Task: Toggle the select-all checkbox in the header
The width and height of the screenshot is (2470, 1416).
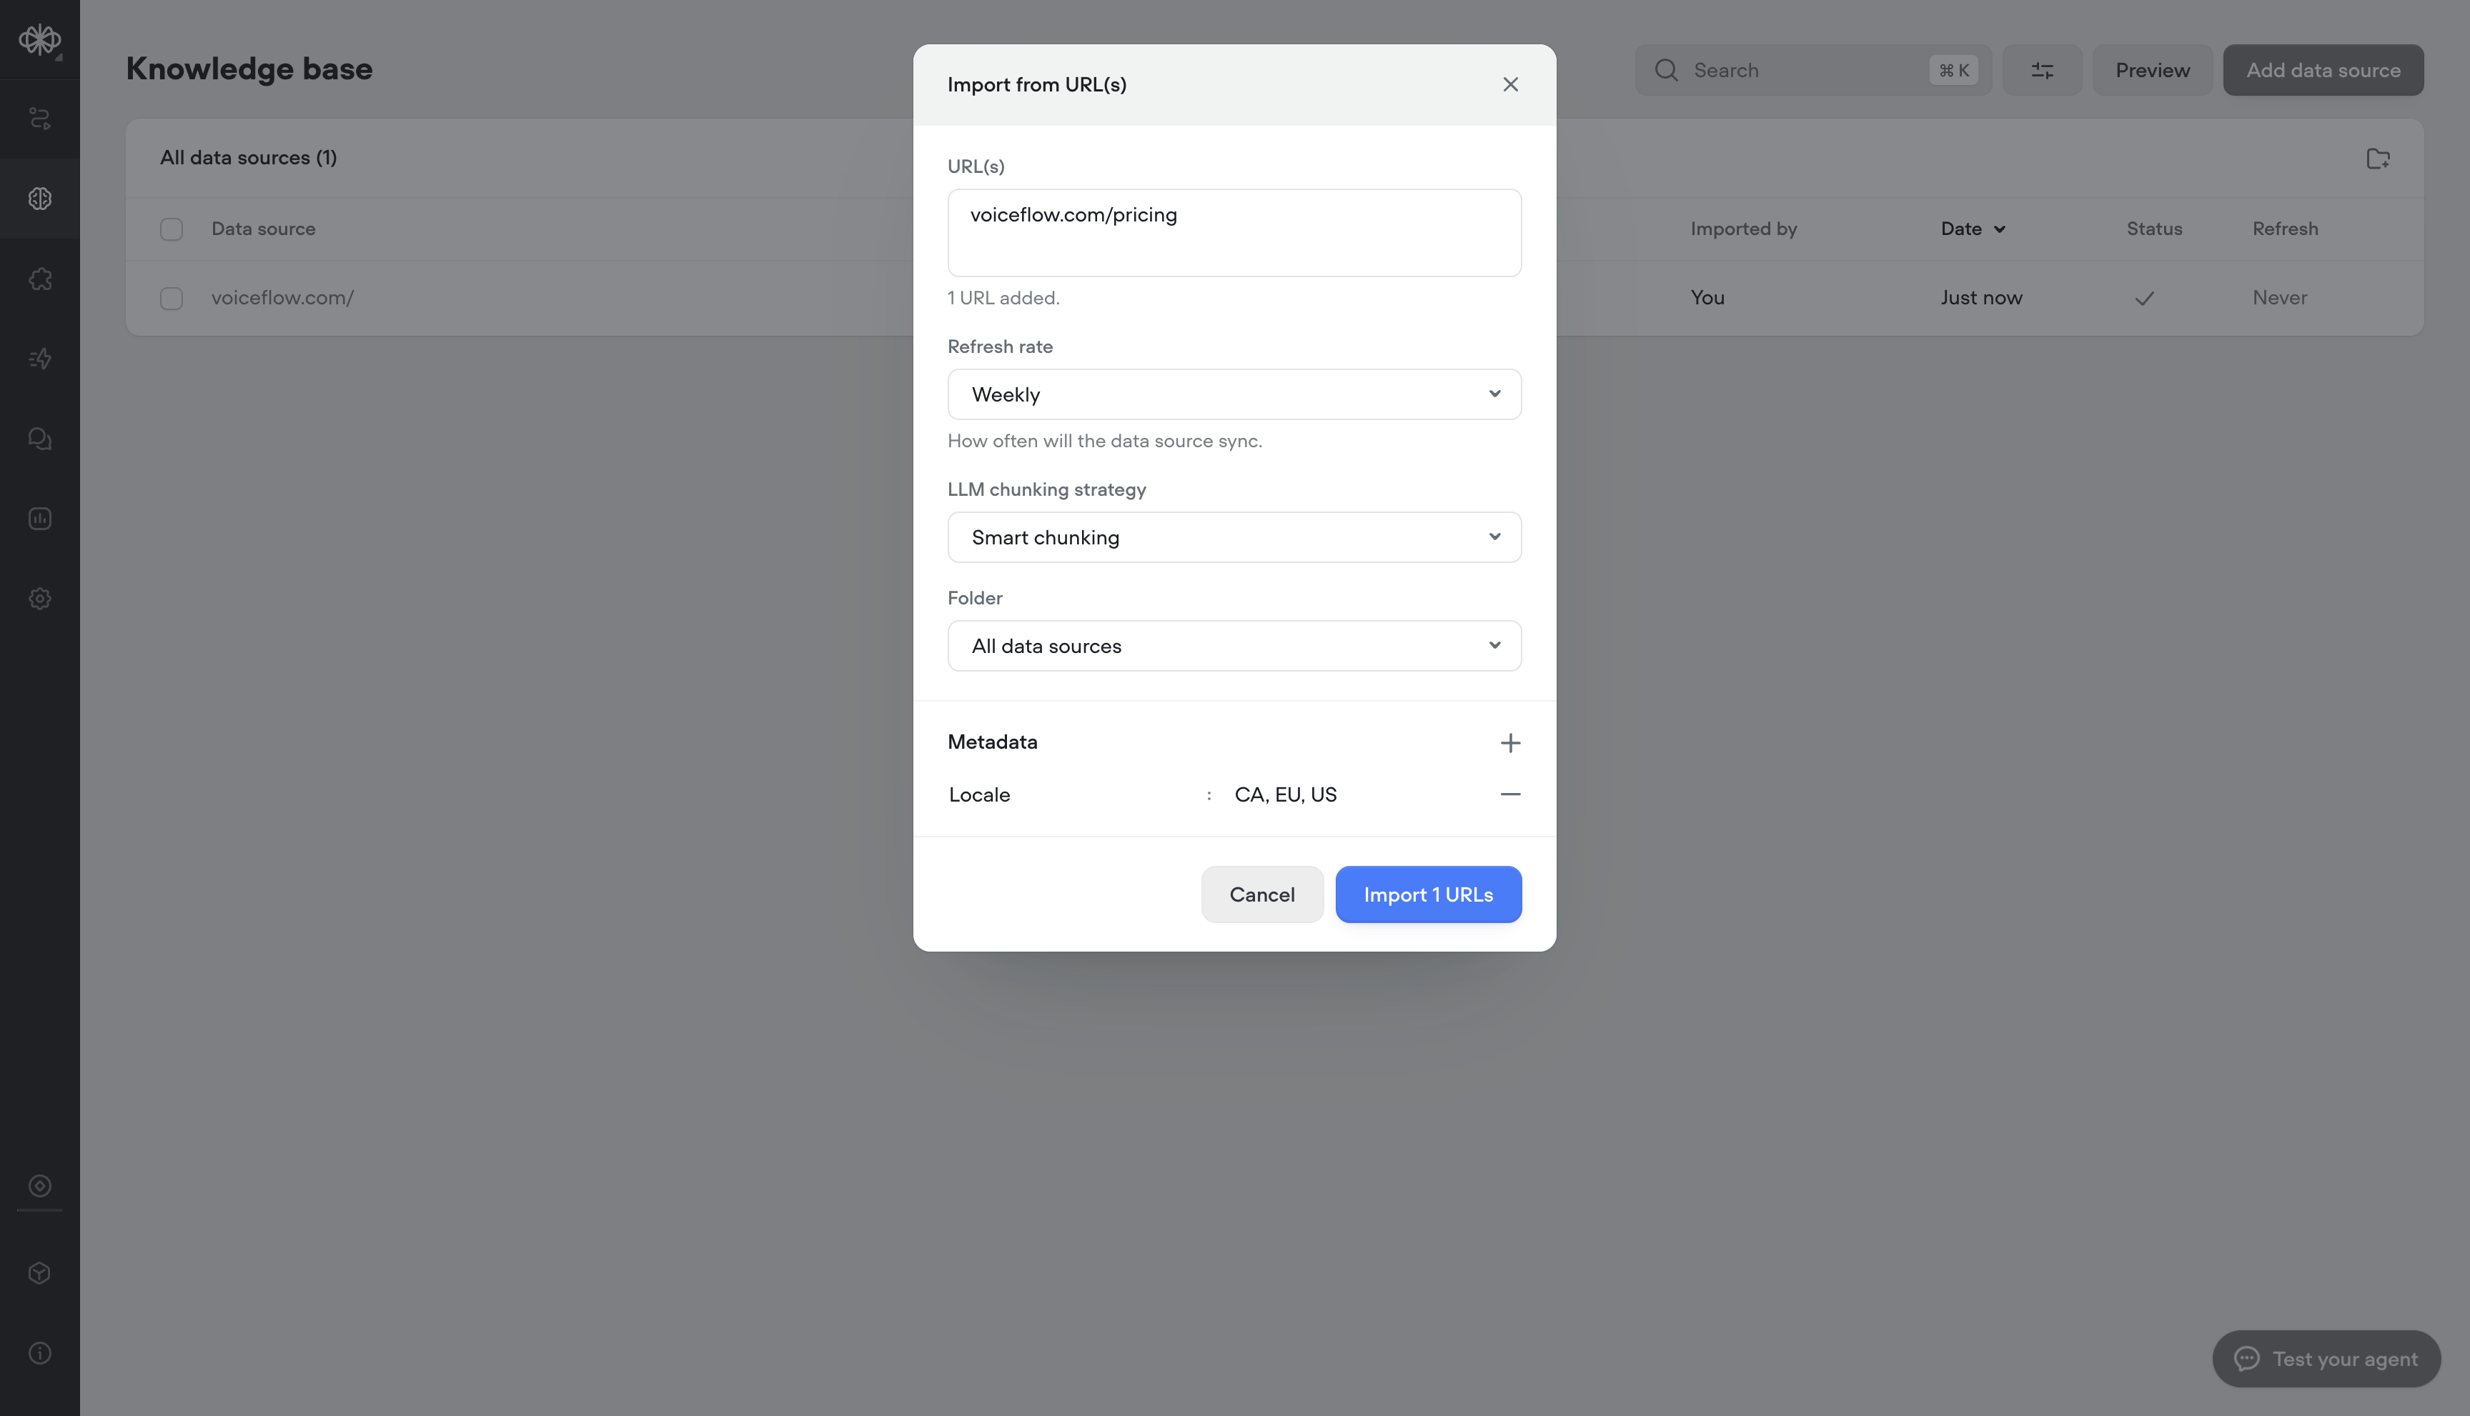Action: (x=170, y=229)
